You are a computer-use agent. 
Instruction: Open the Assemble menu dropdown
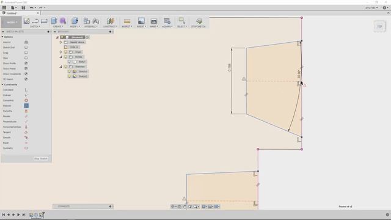[91, 26]
